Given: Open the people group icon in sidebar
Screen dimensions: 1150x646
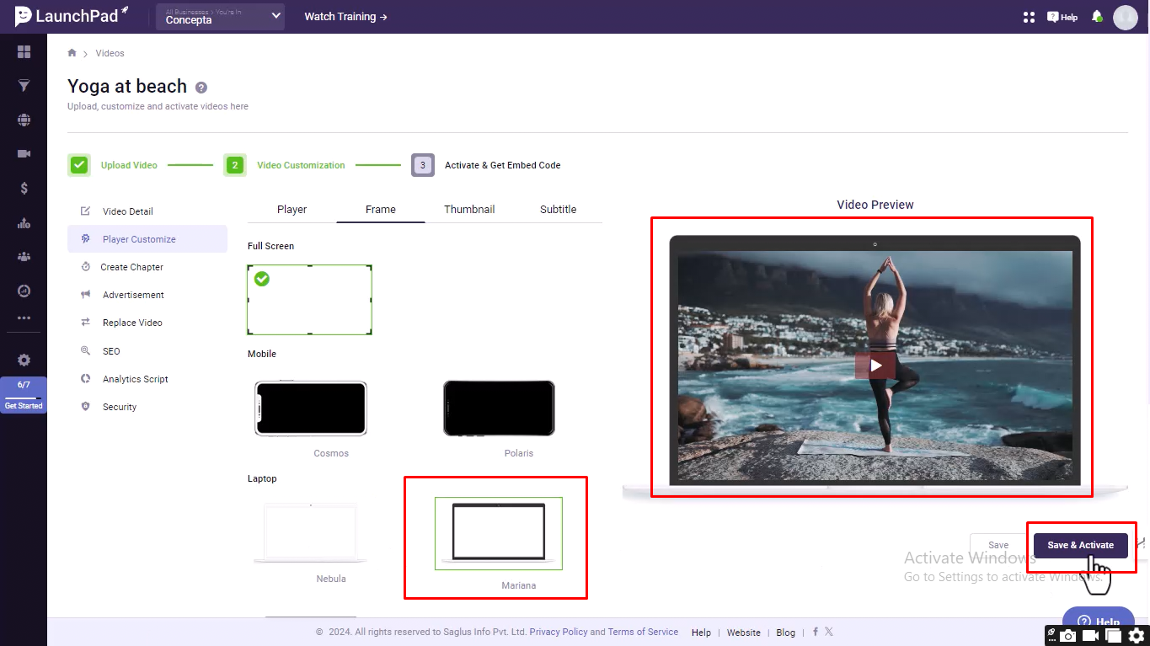Looking at the screenshot, I should 24,257.
